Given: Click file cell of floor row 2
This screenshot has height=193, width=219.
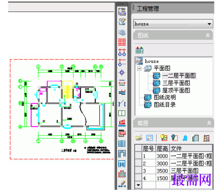Looking at the screenshot, I should 191,163.
